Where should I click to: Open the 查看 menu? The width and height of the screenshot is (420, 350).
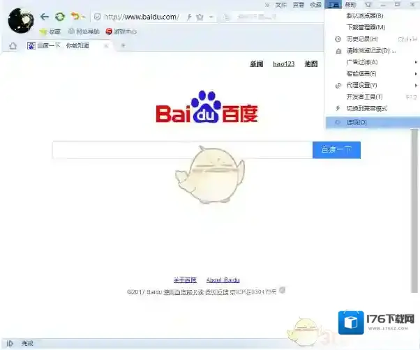(298, 5)
